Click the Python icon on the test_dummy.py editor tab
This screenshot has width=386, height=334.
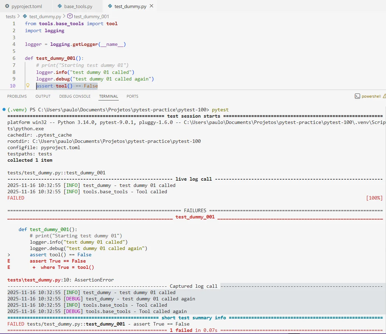[110, 6]
